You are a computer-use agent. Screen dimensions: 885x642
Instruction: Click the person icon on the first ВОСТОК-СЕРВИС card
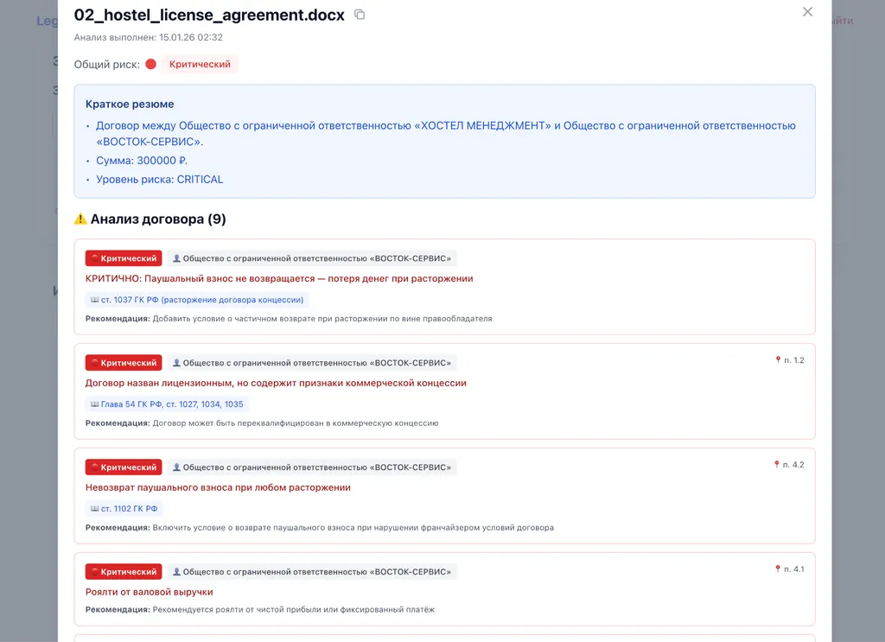click(177, 257)
